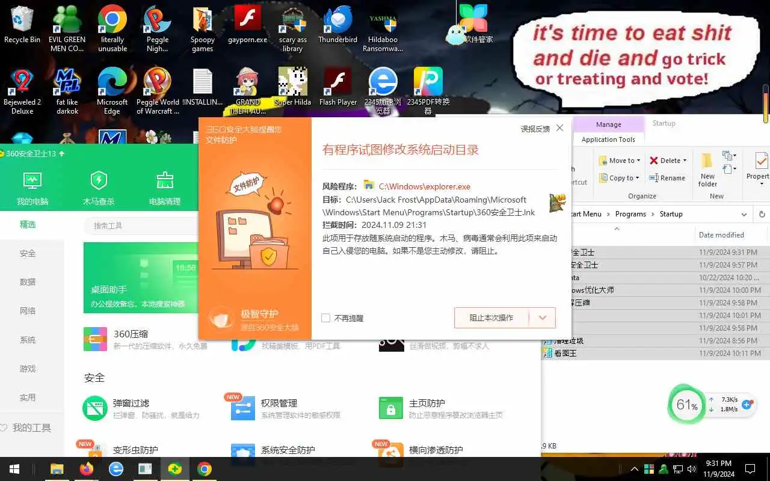Click the 搜索工具 search field
Viewport: 770px width, 481px height.
(141, 225)
